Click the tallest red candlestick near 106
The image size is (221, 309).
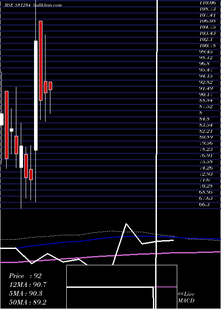point(41,61)
